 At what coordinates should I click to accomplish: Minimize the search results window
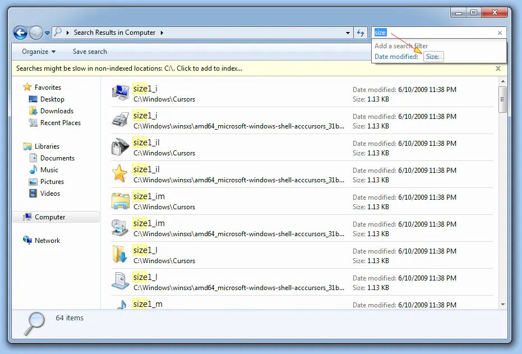(x=459, y=13)
